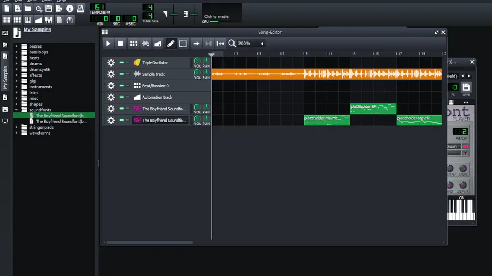Click the TripleOscillator VOL knob
492x276 pixels.
pos(197,61)
